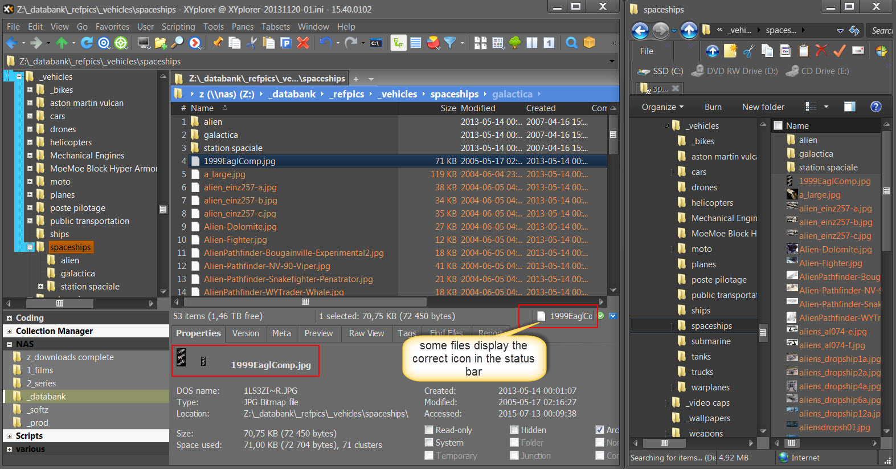This screenshot has width=896, height=469.
Task: Click the magnifying glass Find Files icon
Action: point(571,43)
